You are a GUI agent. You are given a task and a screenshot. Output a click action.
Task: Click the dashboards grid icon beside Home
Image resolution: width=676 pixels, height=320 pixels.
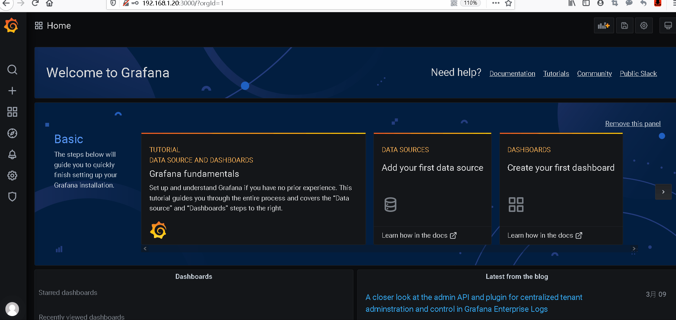[x=39, y=25]
